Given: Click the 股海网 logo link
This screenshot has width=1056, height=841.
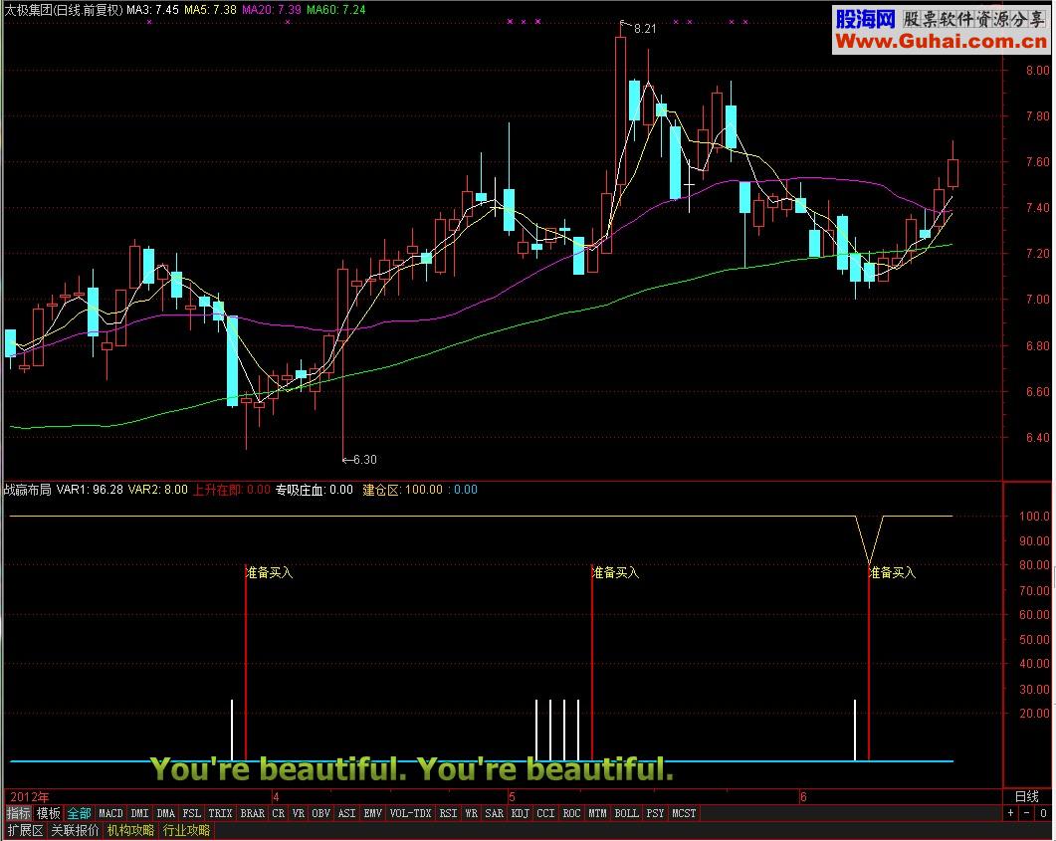Looking at the screenshot, I should [866, 19].
